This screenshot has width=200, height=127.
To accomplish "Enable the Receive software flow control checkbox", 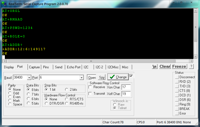I will click(90, 87).
